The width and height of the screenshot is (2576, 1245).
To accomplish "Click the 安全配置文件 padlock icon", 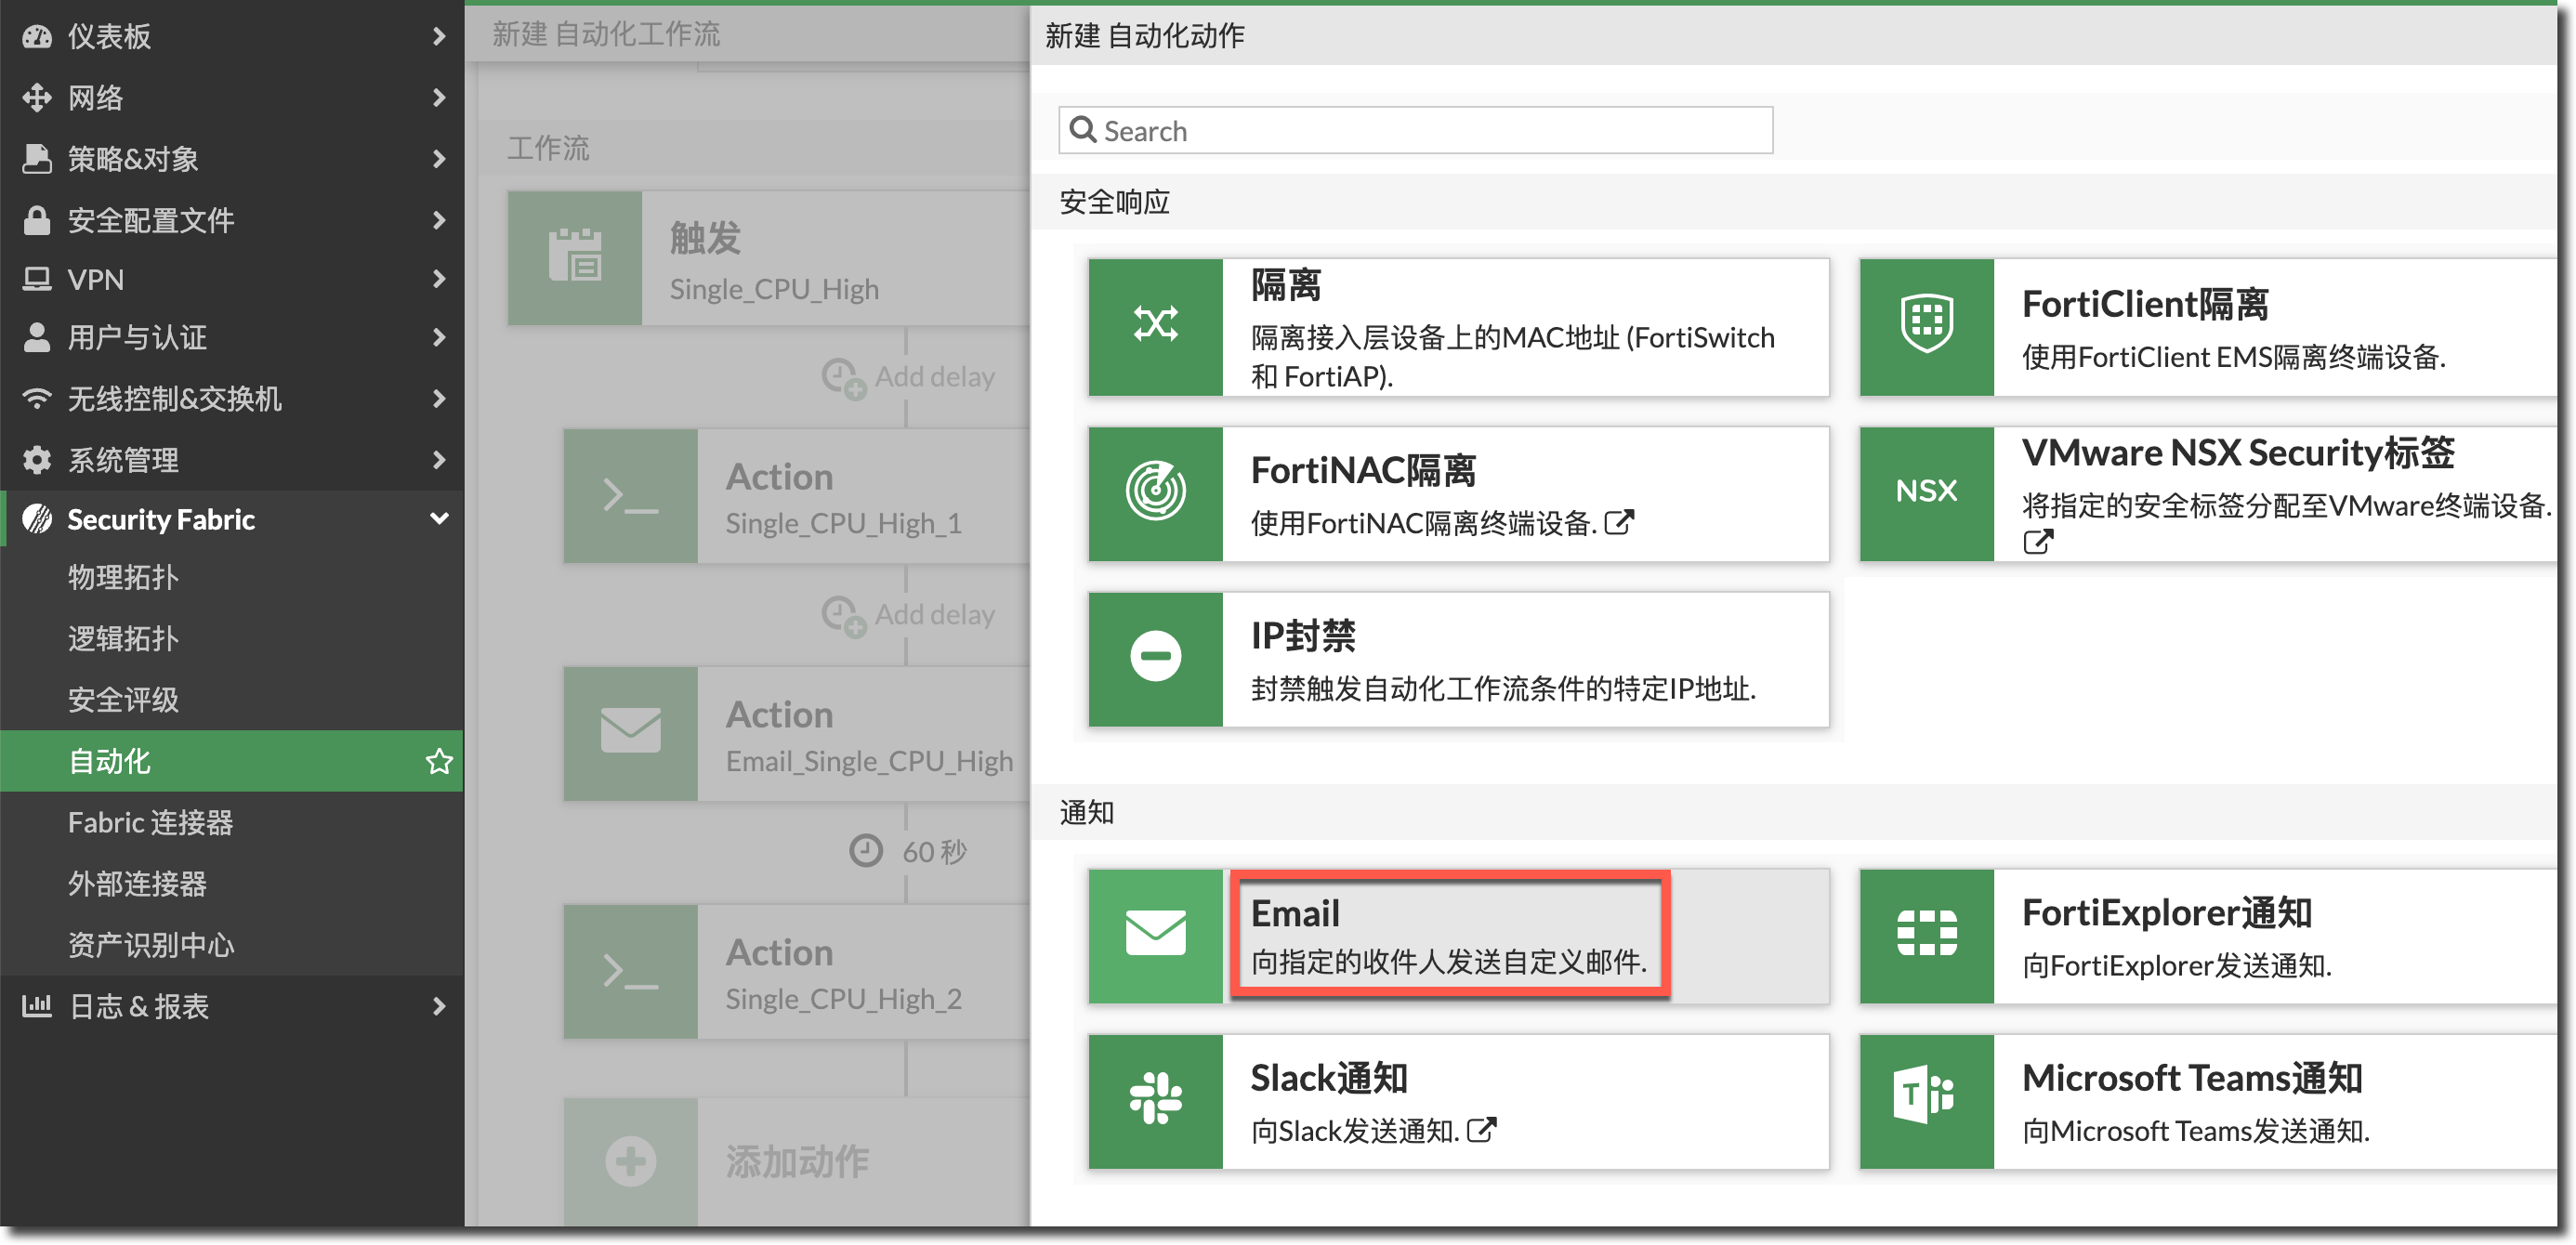I will pyautogui.click(x=37, y=220).
